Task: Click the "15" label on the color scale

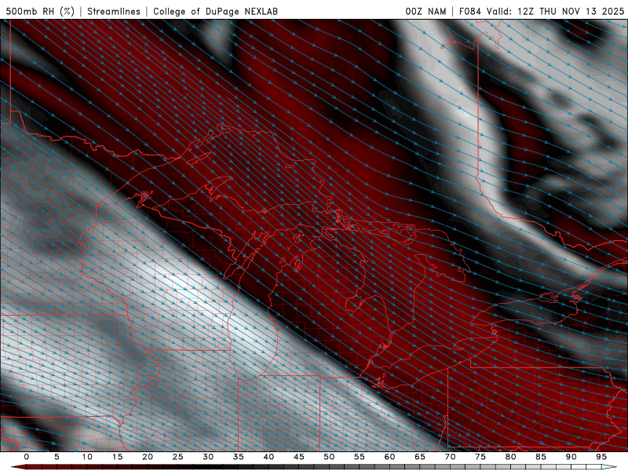Action: click(x=117, y=457)
